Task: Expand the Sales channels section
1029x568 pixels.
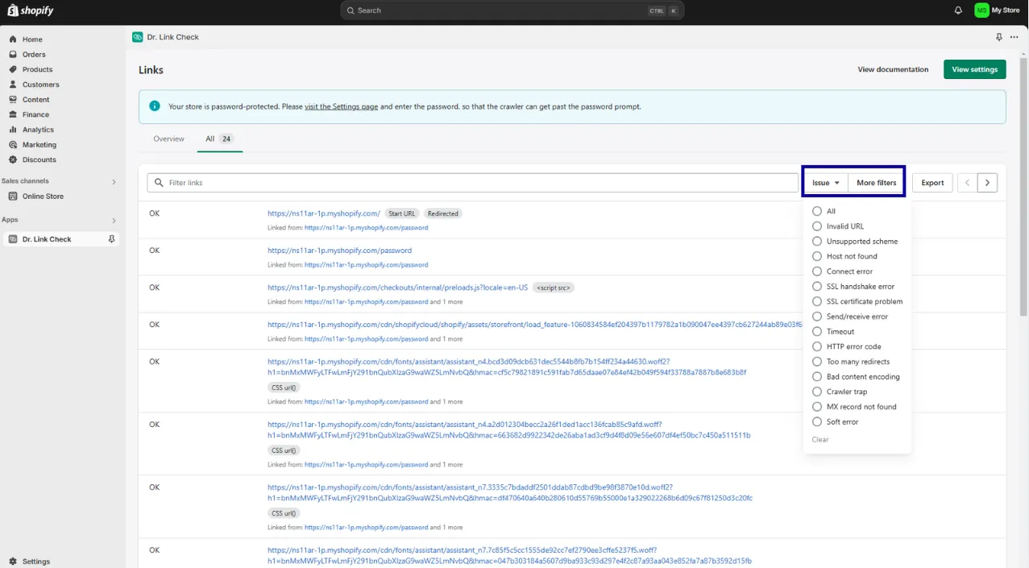Action: click(x=114, y=182)
